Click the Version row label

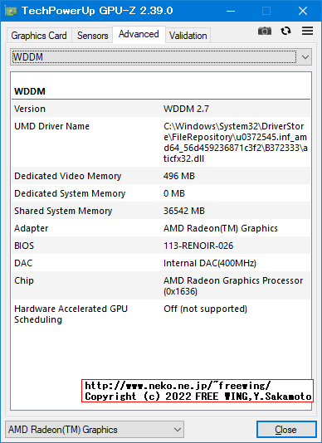tap(30, 109)
